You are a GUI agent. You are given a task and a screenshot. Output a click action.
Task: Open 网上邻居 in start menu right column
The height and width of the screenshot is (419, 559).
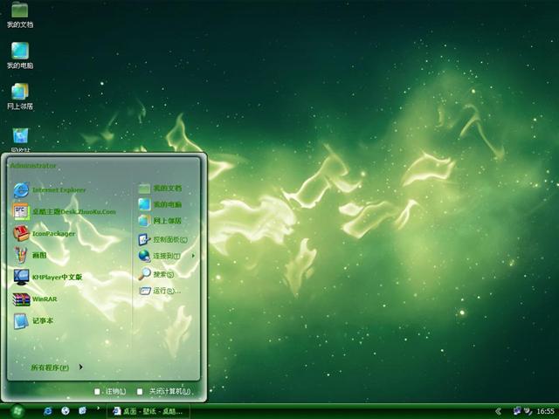tap(160, 221)
